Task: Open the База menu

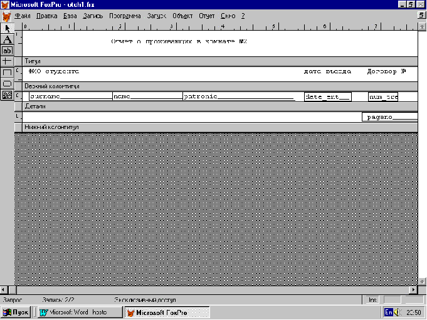Action: (70, 16)
